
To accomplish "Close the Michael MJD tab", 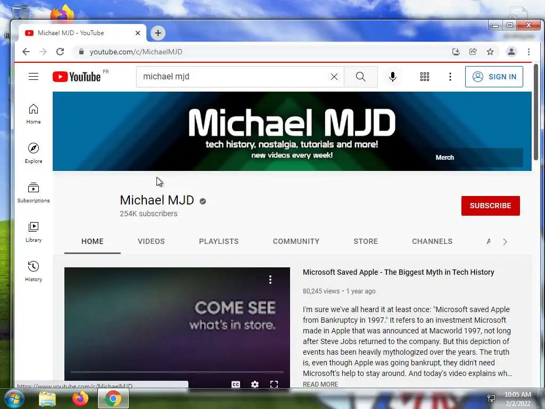I will tap(138, 33).
